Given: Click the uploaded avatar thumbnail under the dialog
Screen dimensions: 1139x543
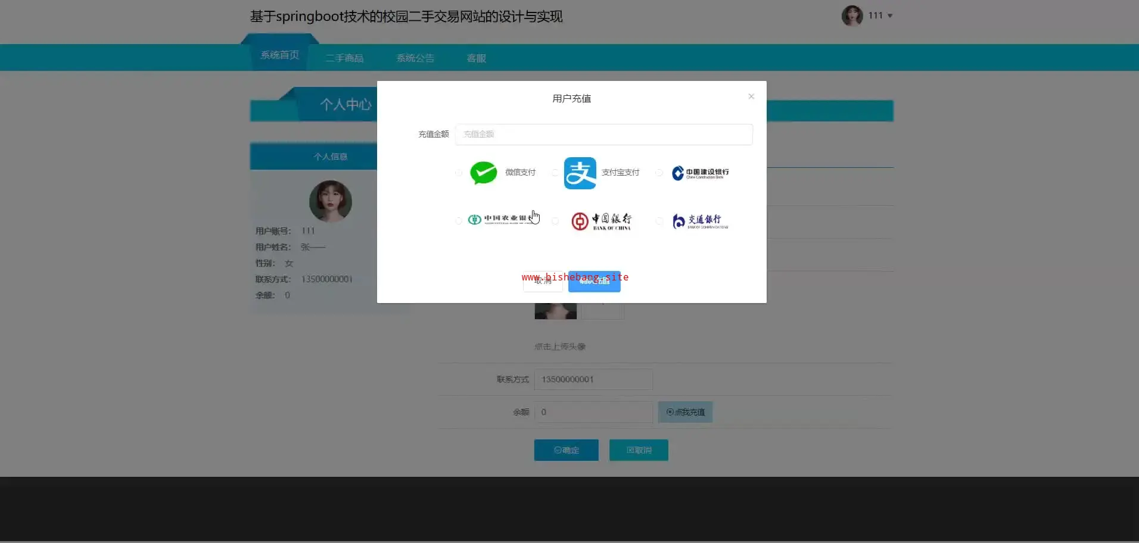Looking at the screenshot, I should point(555,311).
